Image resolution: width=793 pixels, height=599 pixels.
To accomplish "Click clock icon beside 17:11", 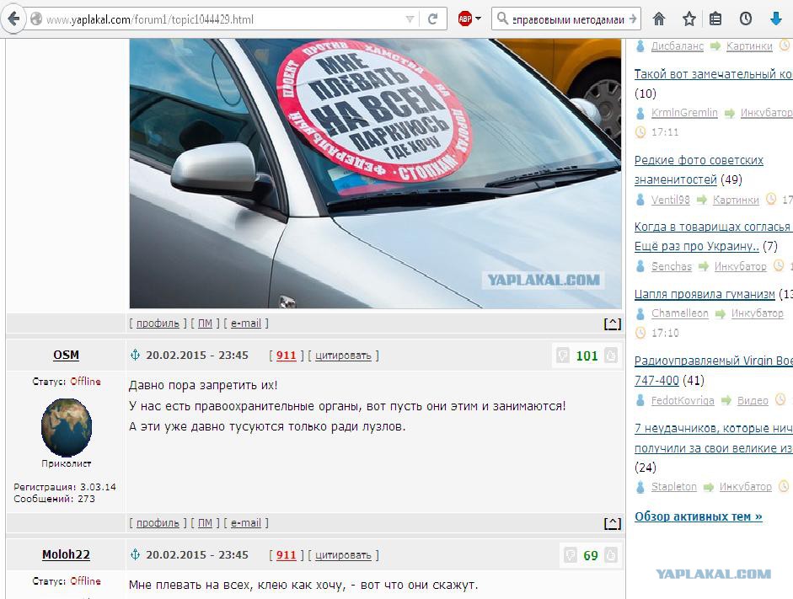I will (x=640, y=132).
